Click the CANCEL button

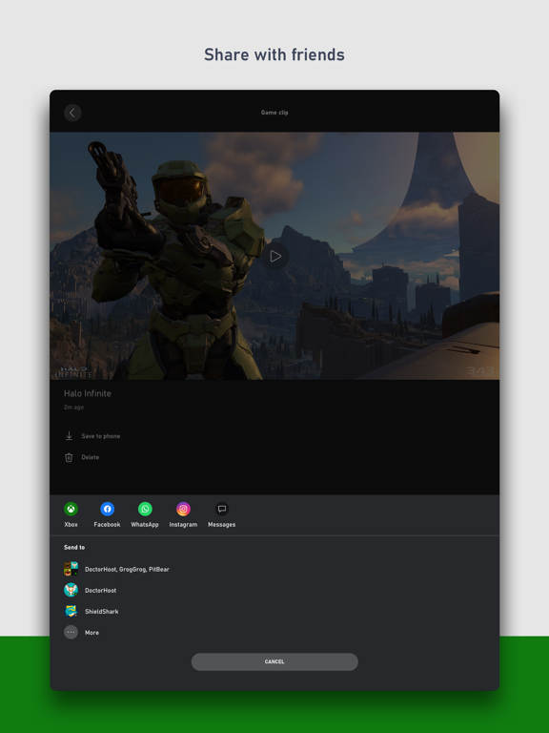click(274, 661)
